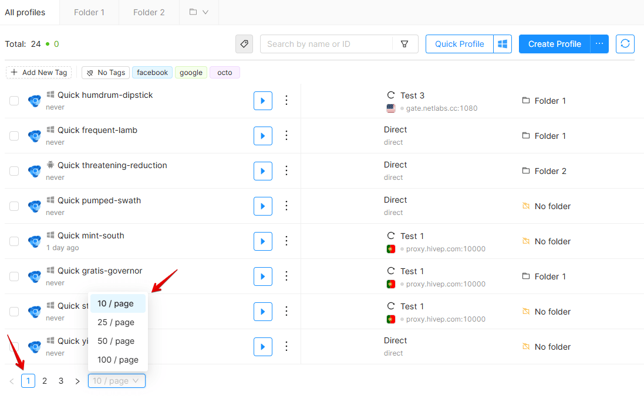
Task: Open more options for Quick pumped-swath
Action: point(286,206)
